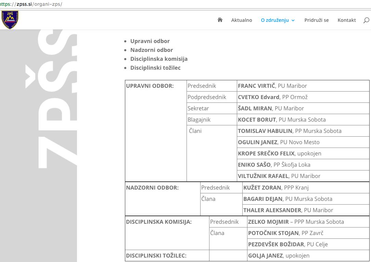
Task: Click the ZPŠ shield logo
Action: pos(10,19)
